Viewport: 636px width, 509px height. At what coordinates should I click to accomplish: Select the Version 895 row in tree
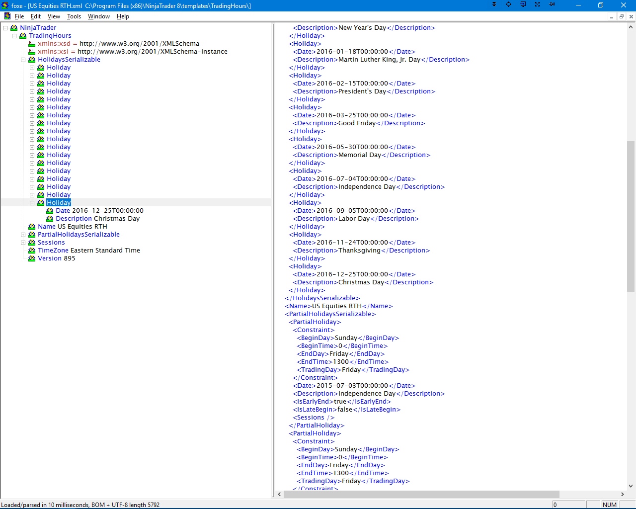point(57,258)
